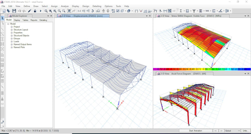Run analysis with the play arrow icon
The height and width of the screenshot is (134, 251).
tap(41, 11)
